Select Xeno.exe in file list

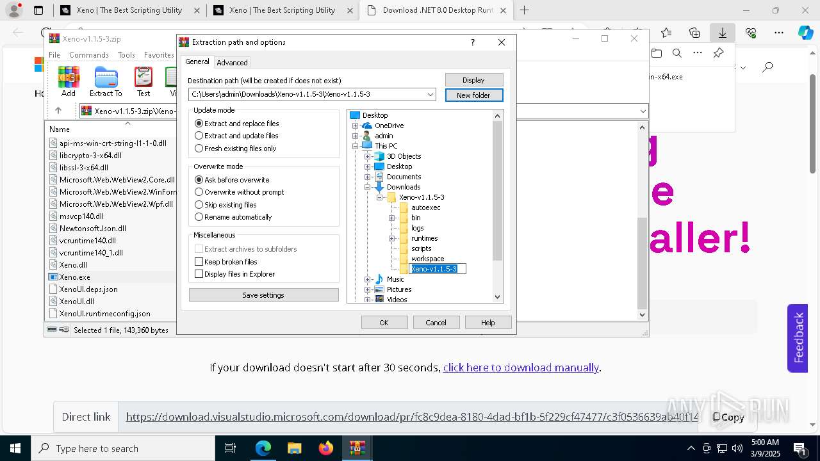click(x=74, y=277)
